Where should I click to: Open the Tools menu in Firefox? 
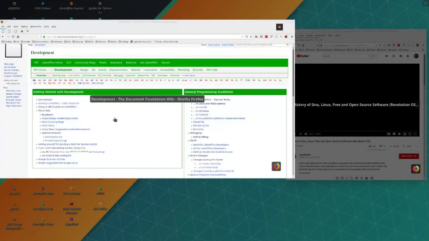click(46, 26)
